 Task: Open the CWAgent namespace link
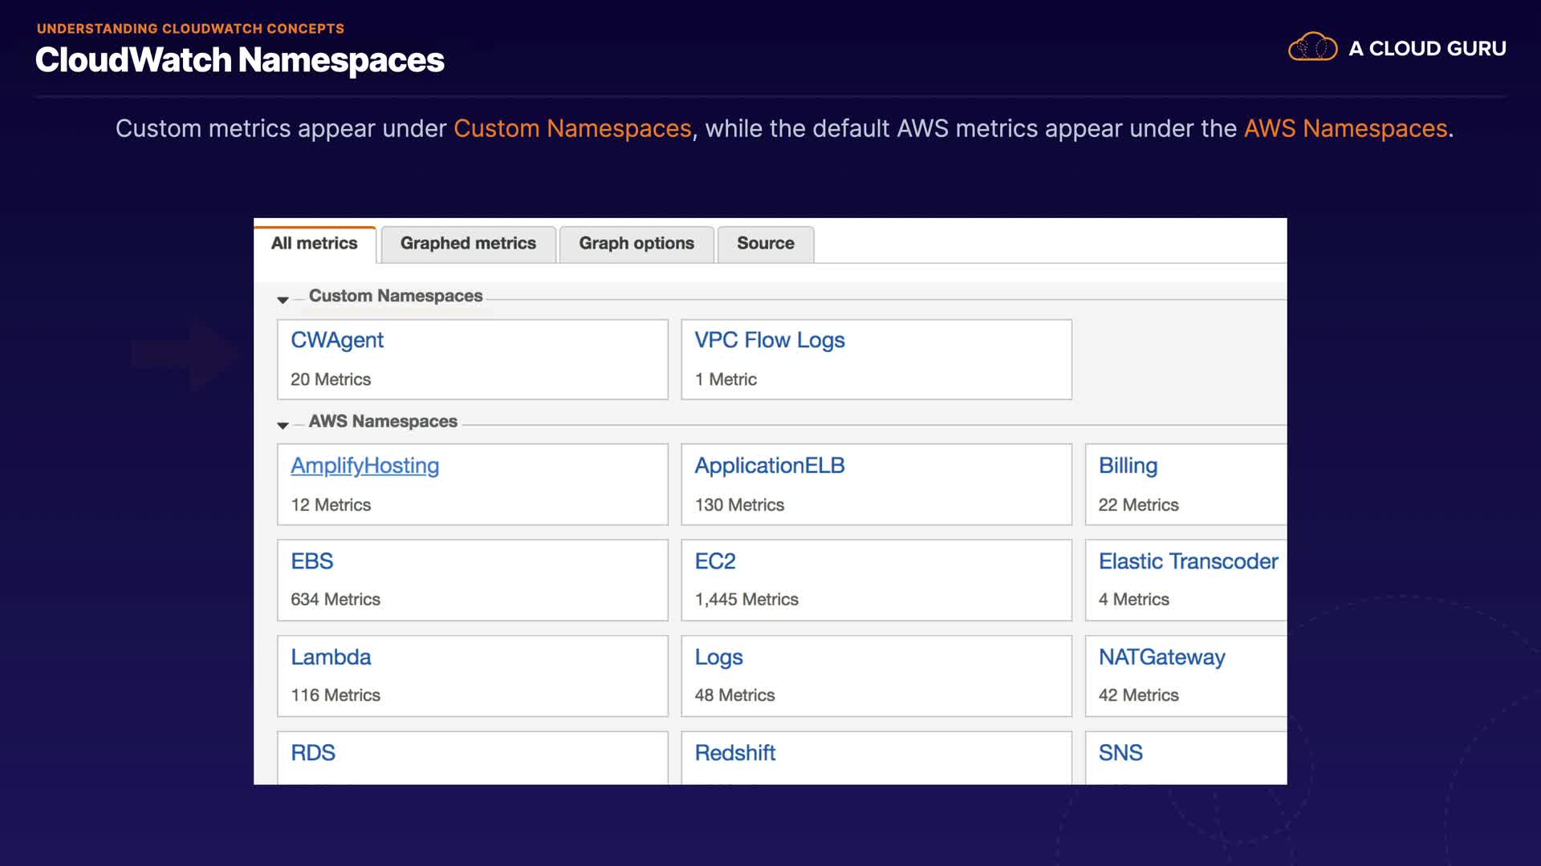click(337, 340)
